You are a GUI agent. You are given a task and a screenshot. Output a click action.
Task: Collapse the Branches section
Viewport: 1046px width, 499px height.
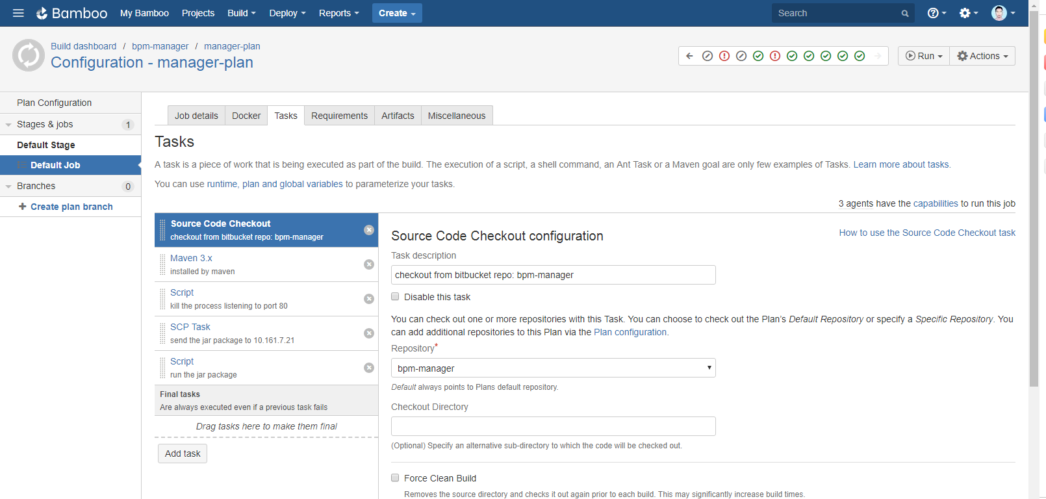8,186
